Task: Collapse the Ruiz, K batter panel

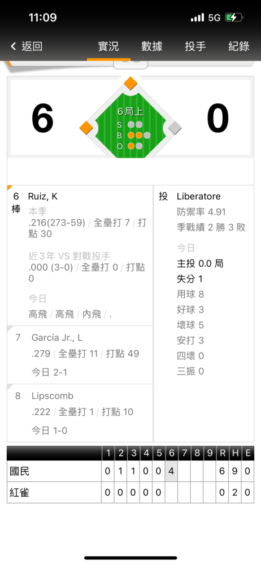Action: [x=80, y=255]
